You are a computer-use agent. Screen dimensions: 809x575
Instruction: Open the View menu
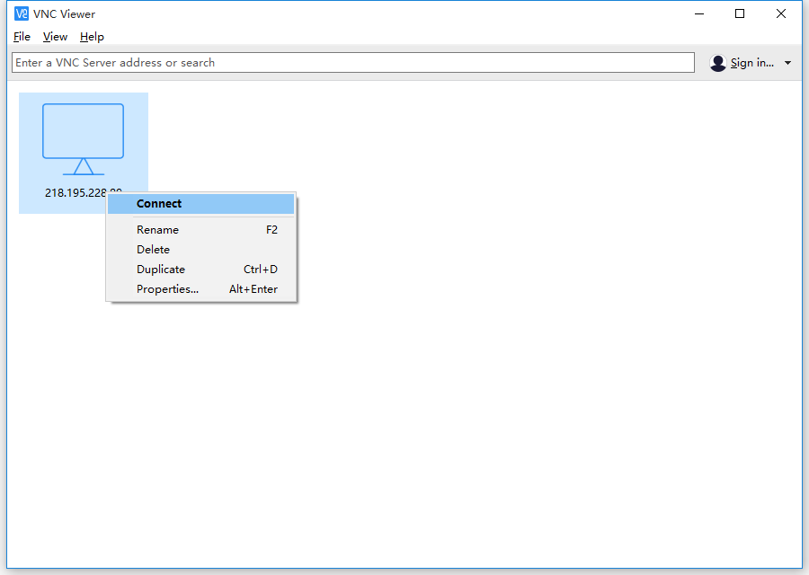pos(55,37)
